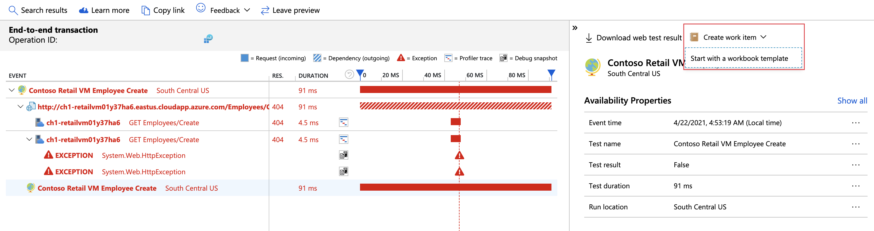The image size is (874, 231).
Task: Select Start with a workbook template
Action: (x=743, y=58)
